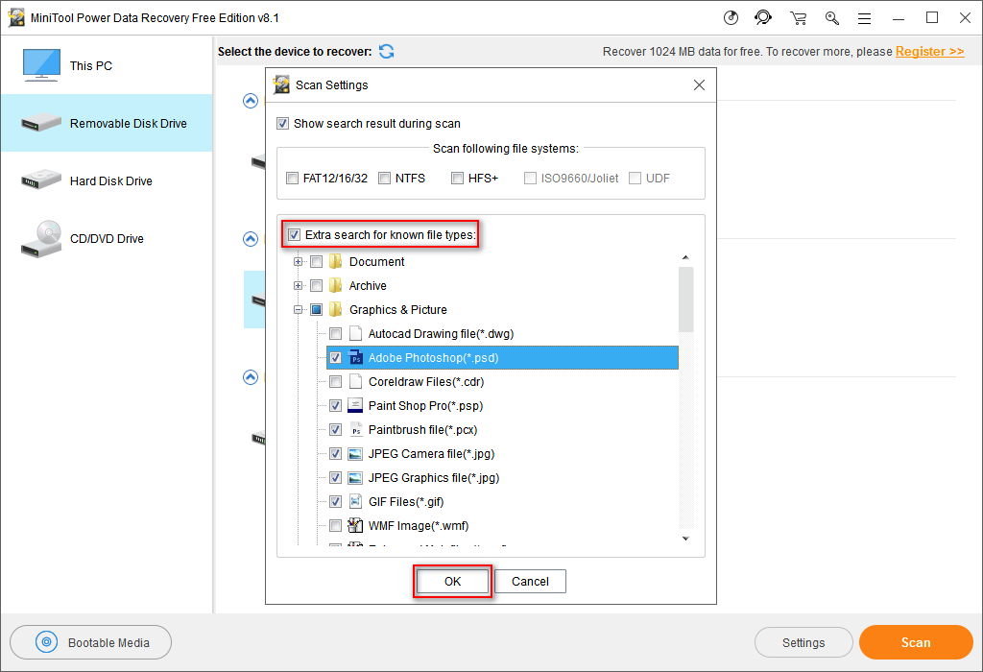
Task: Enable the FAT12/16/32 file system checkbox
Action: [x=292, y=178]
